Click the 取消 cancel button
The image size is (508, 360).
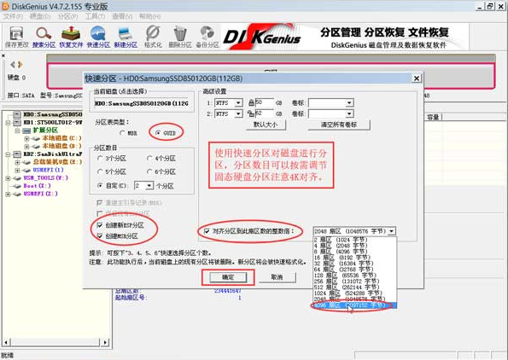tap(277, 277)
